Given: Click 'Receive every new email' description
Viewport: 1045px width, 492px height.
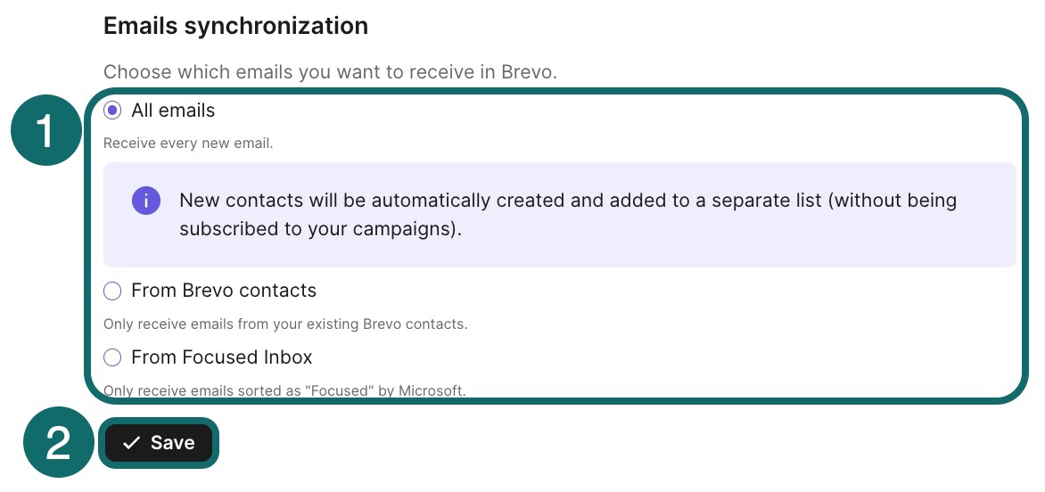Looking at the screenshot, I should [x=188, y=143].
